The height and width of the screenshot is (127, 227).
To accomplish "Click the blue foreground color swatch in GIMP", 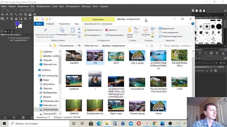I will (17, 24).
